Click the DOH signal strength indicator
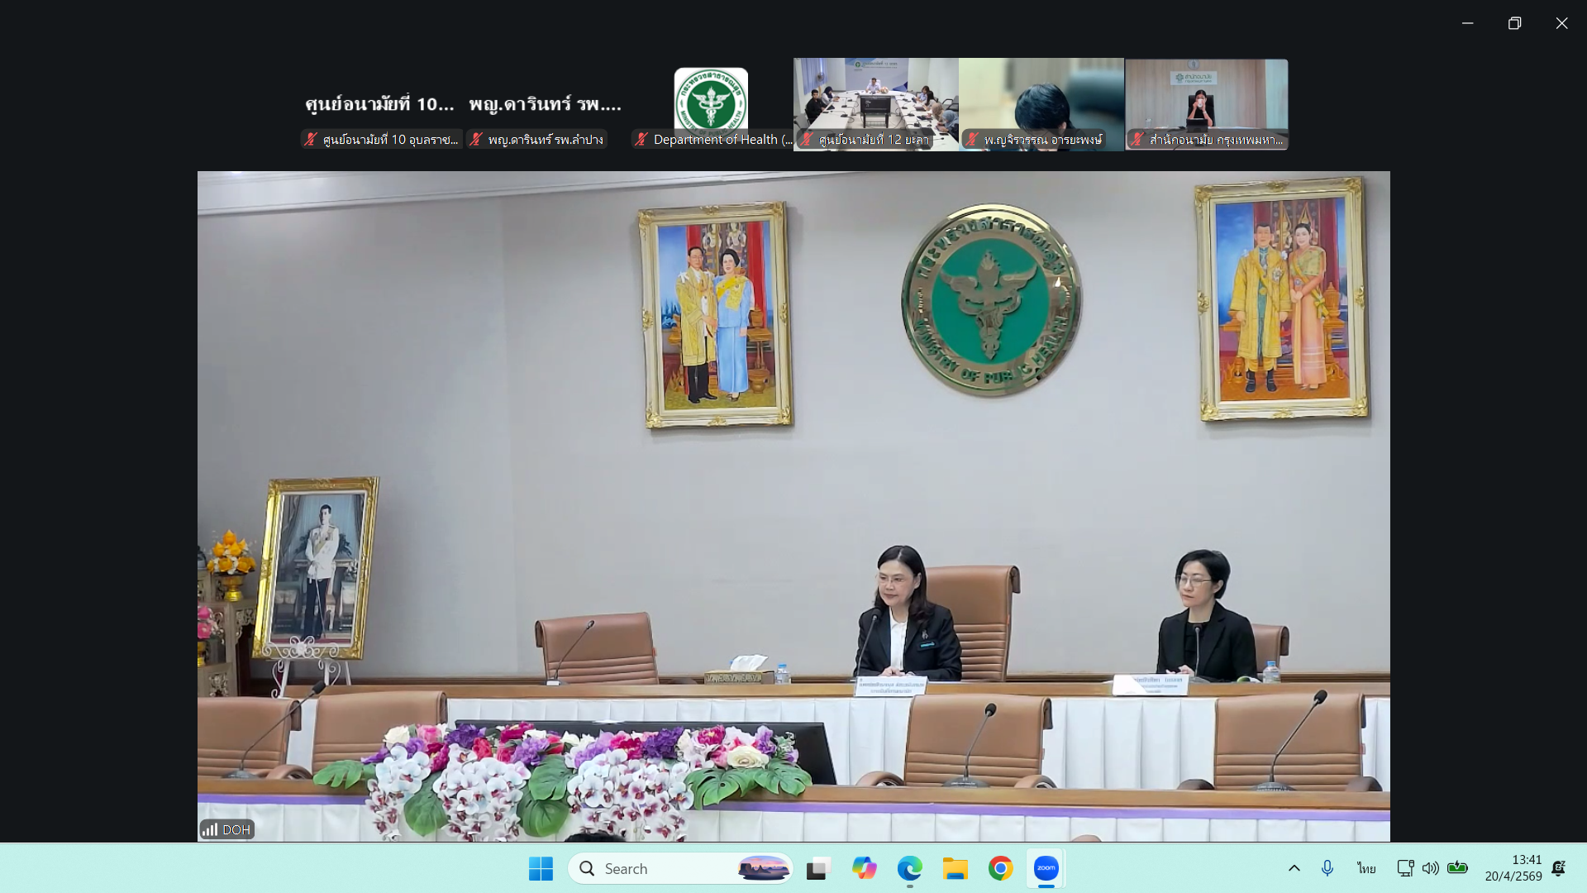This screenshot has height=893, width=1587. click(x=210, y=829)
